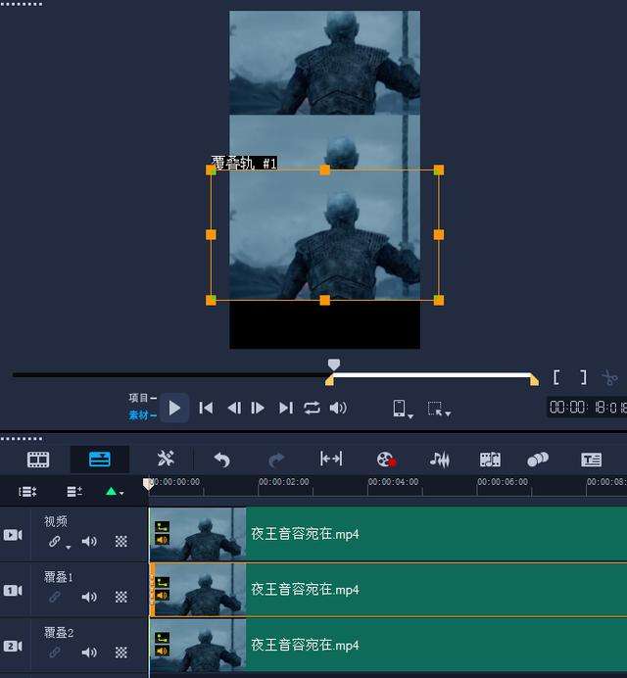The width and height of the screenshot is (627, 678).
Task: Open track manager add/remove icon
Action: pyautogui.click(x=74, y=492)
